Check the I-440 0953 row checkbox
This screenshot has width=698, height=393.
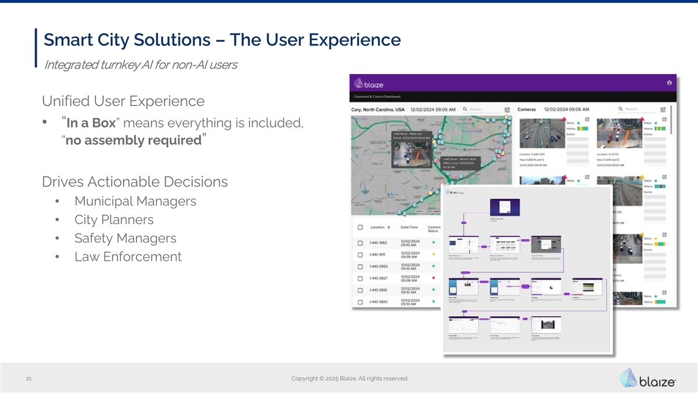tap(361, 267)
